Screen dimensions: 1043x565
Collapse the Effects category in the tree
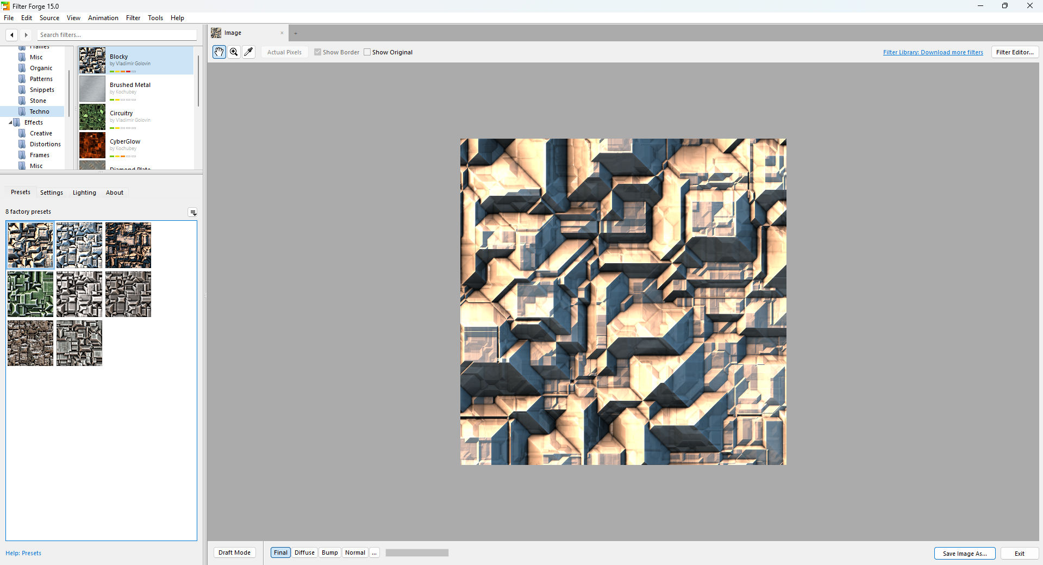(x=10, y=122)
